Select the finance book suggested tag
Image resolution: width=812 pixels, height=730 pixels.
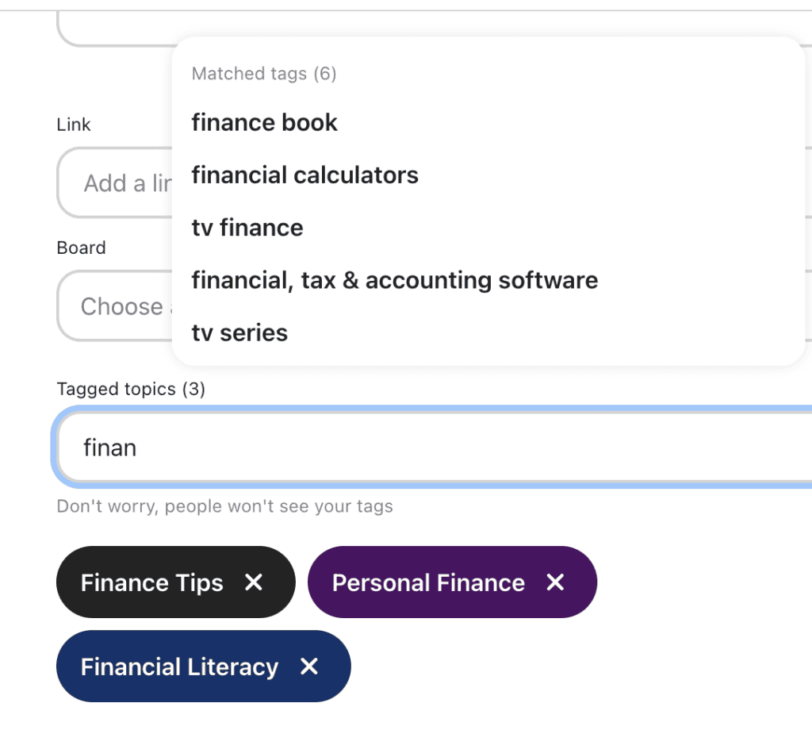coord(264,122)
